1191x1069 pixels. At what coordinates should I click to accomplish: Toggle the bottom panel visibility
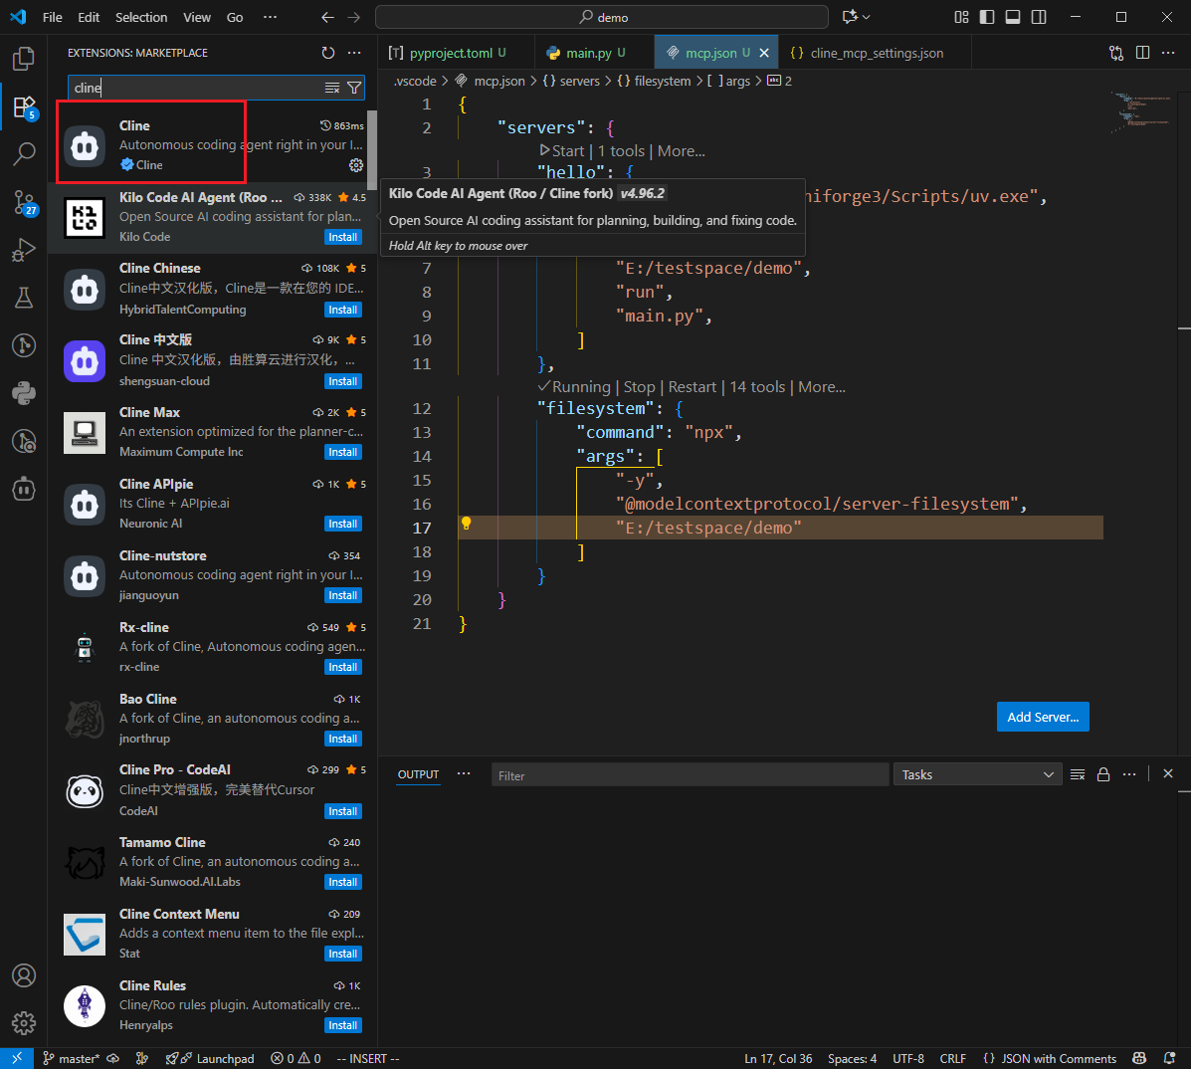coord(1013,17)
